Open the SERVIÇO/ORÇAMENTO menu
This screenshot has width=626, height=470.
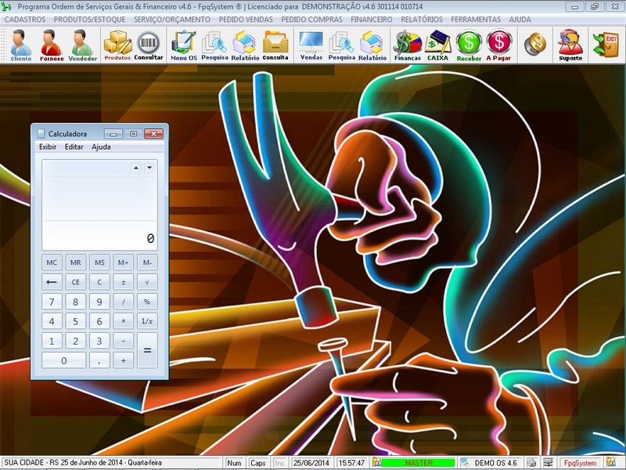[171, 19]
